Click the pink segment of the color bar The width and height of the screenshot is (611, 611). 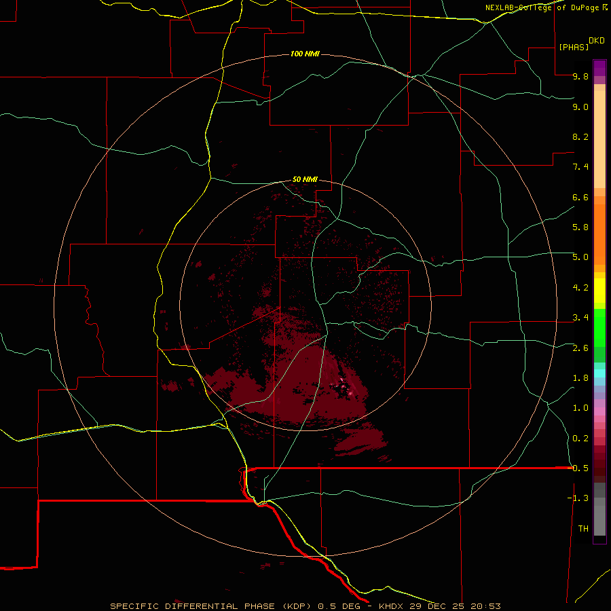click(x=599, y=411)
